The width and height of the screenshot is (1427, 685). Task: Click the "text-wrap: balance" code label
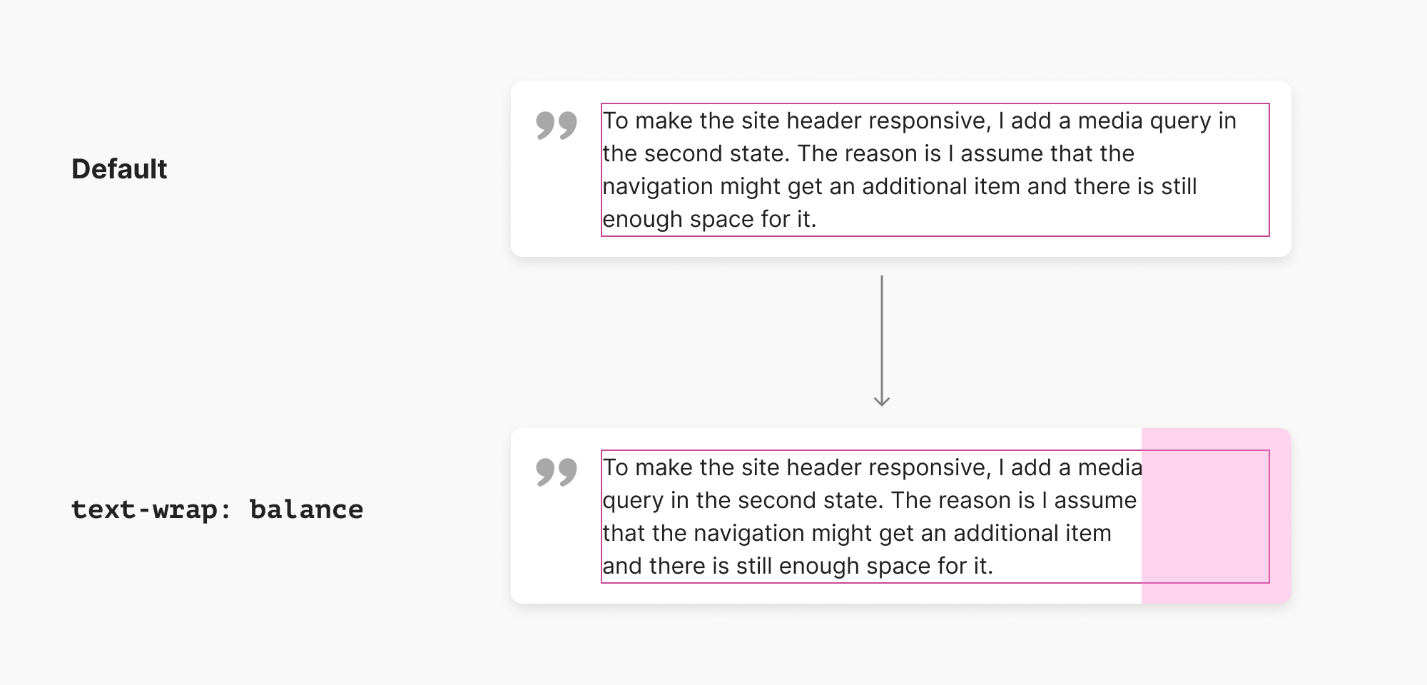coord(217,509)
